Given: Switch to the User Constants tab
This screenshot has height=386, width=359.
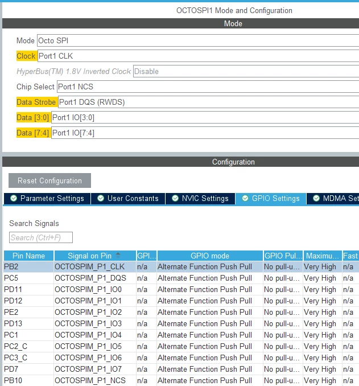Looking at the screenshot, I should coord(128,199).
